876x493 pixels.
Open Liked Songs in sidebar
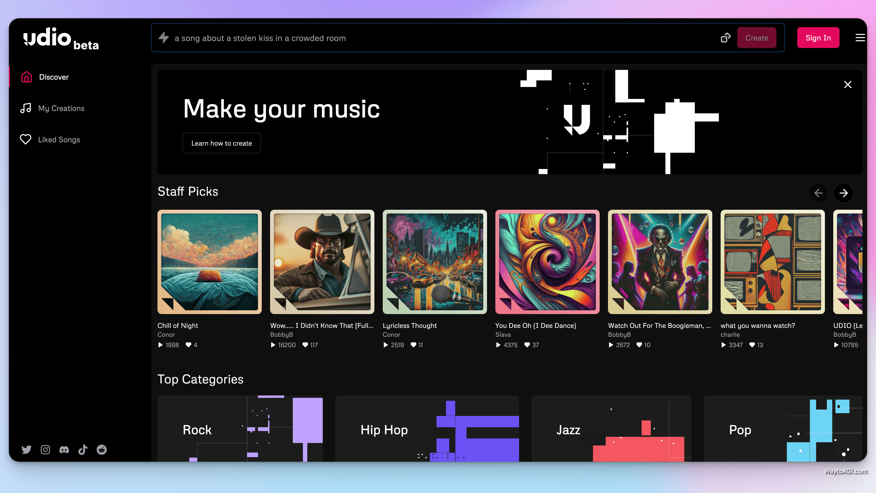[59, 140]
